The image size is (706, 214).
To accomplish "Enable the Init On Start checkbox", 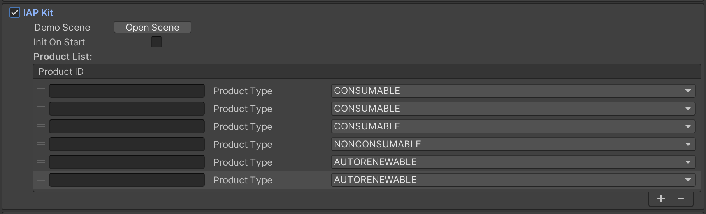I will pos(156,42).
